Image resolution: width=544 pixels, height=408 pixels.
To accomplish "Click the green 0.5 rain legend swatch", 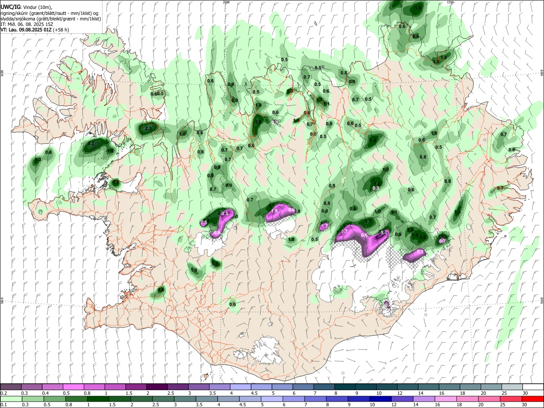I will [54, 399].
